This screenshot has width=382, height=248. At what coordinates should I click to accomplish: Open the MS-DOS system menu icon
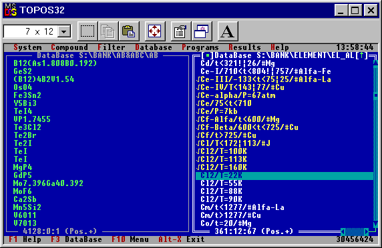[x=11, y=10]
